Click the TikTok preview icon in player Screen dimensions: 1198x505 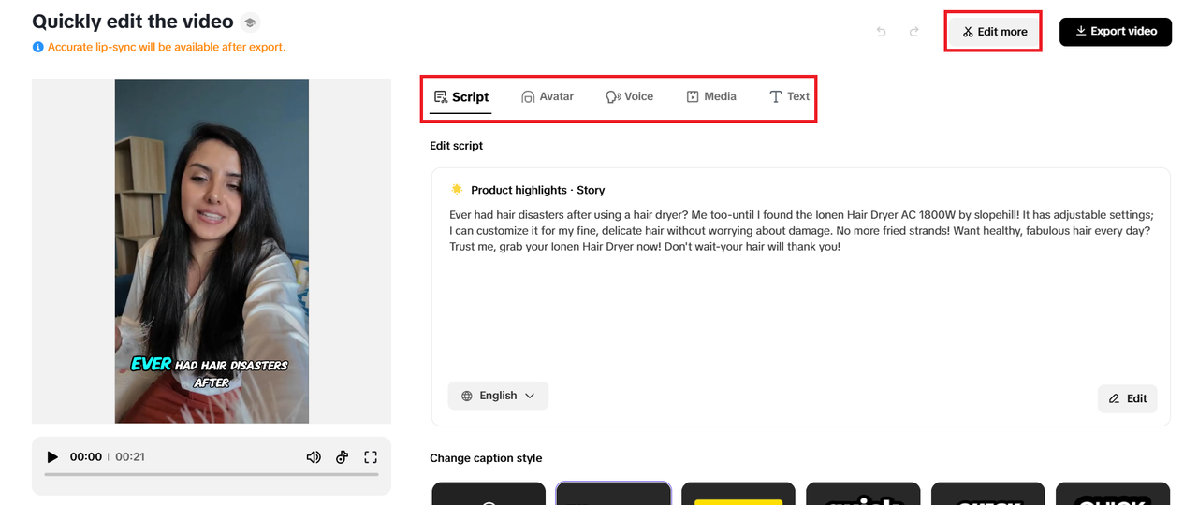[343, 457]
